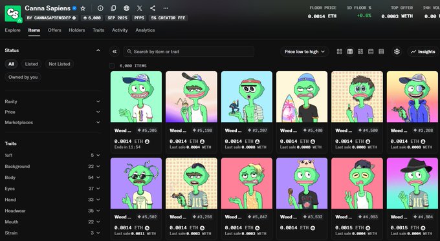The image size is (440, 241).
Task: Open the Insights panel
Action: point(423,52)
